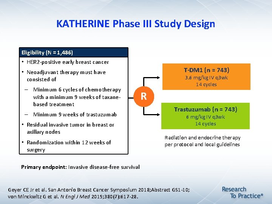This screenshot has height=204, width=272.
Task: Click '3.6 mg/kg IV q3wk' dosing text
Action: coord(206,77)
